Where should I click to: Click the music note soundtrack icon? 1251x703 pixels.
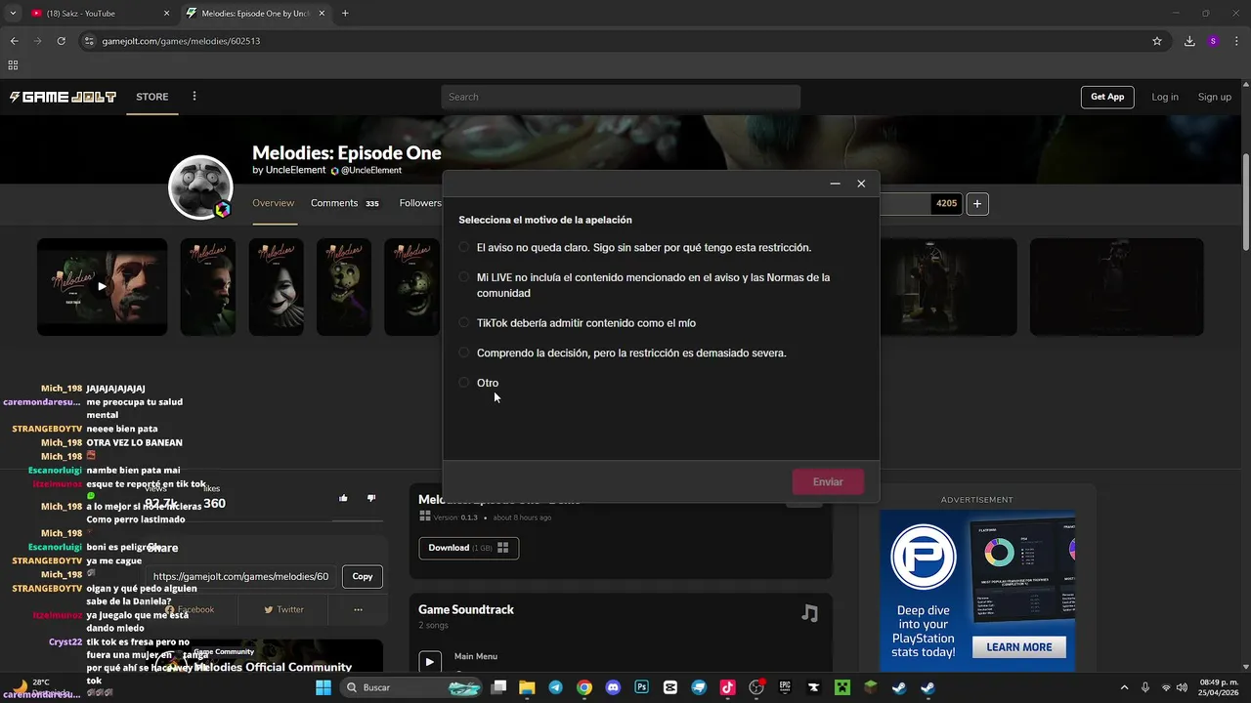(x=809, y=613)
